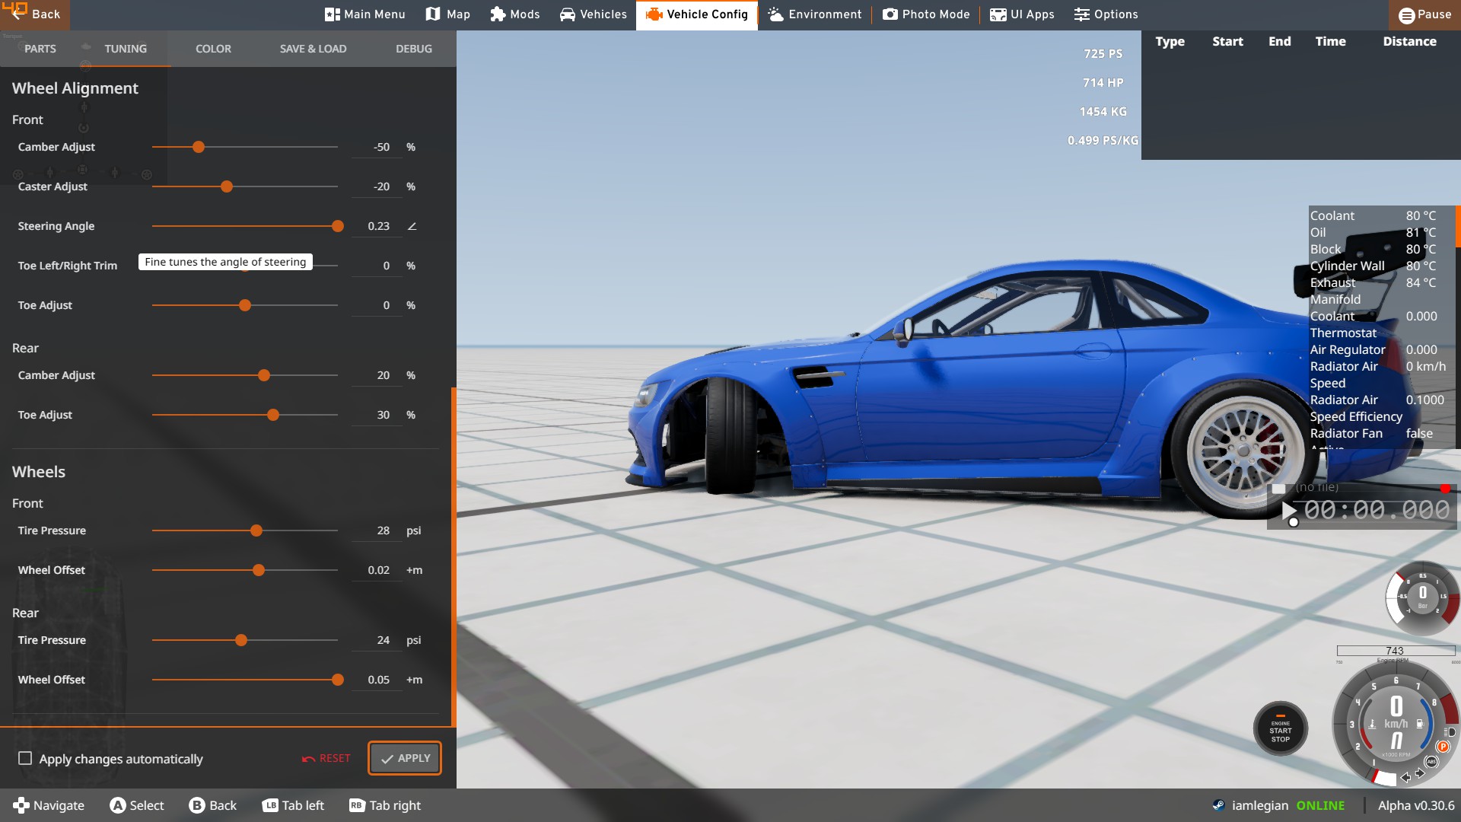
Task: Open the Environment settings menu
Action: (815, 14)
